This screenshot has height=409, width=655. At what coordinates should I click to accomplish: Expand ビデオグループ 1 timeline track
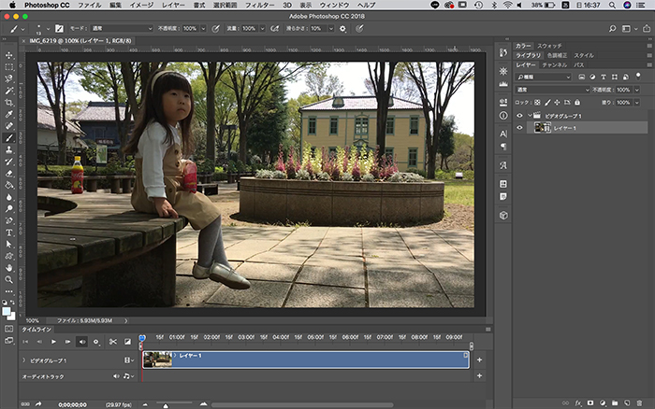[x=23, y=360]
